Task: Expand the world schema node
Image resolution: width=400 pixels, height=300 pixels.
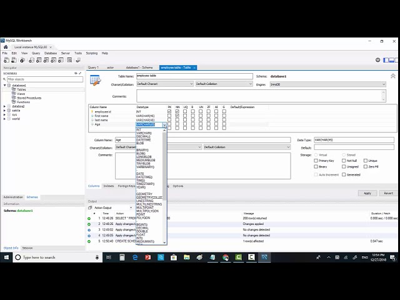Action: (4, 119)
